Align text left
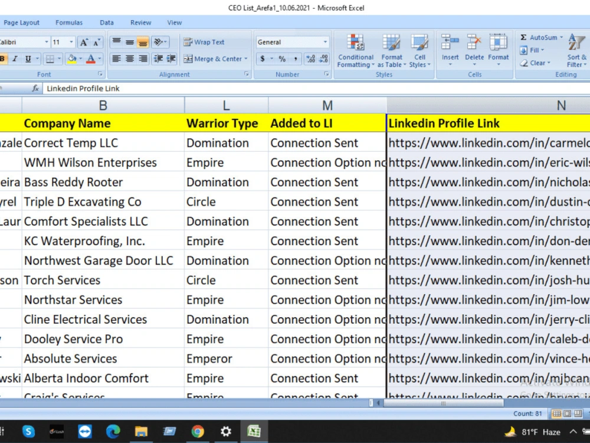This screenshot has height=443, width=590. pyautogui.click(x=117, y=58)
